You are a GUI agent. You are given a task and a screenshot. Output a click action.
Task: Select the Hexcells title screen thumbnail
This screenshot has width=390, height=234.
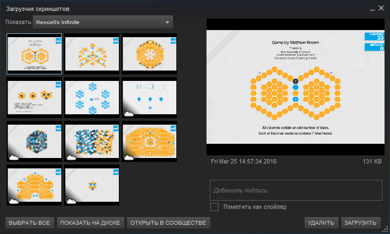coord(149,97)
